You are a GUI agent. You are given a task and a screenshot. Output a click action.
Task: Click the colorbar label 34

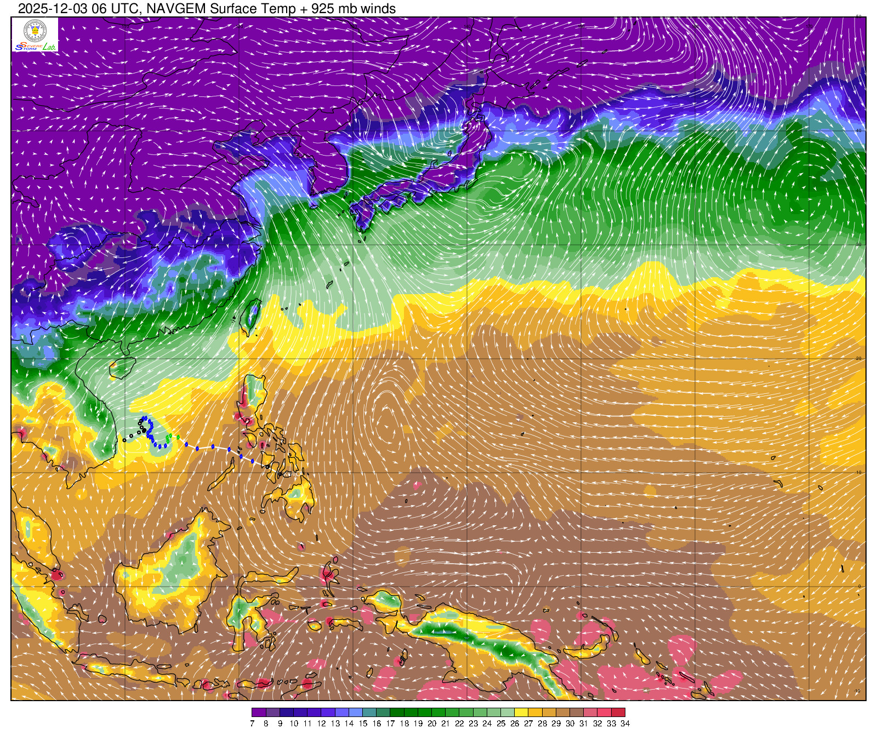[x=625, y=724]
